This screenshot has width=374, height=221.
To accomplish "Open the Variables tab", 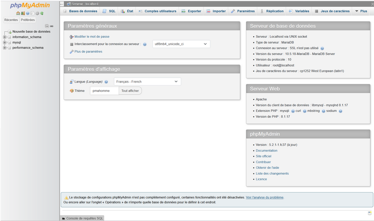I will pyautogui.click(x=299, y=11).
